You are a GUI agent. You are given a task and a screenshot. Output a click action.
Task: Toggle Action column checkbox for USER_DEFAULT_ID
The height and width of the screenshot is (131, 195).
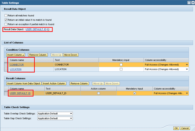99,93
